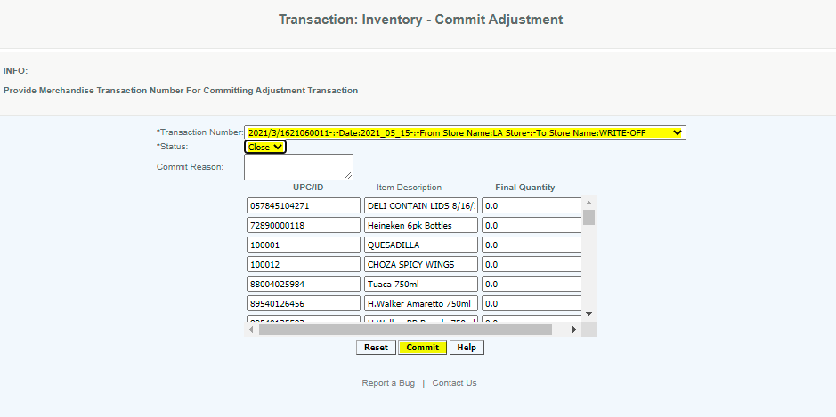Image resolution: width=836 pixels, height=417 pixels.
Task: Click the yellow Commit button
Action: point(422,347)
